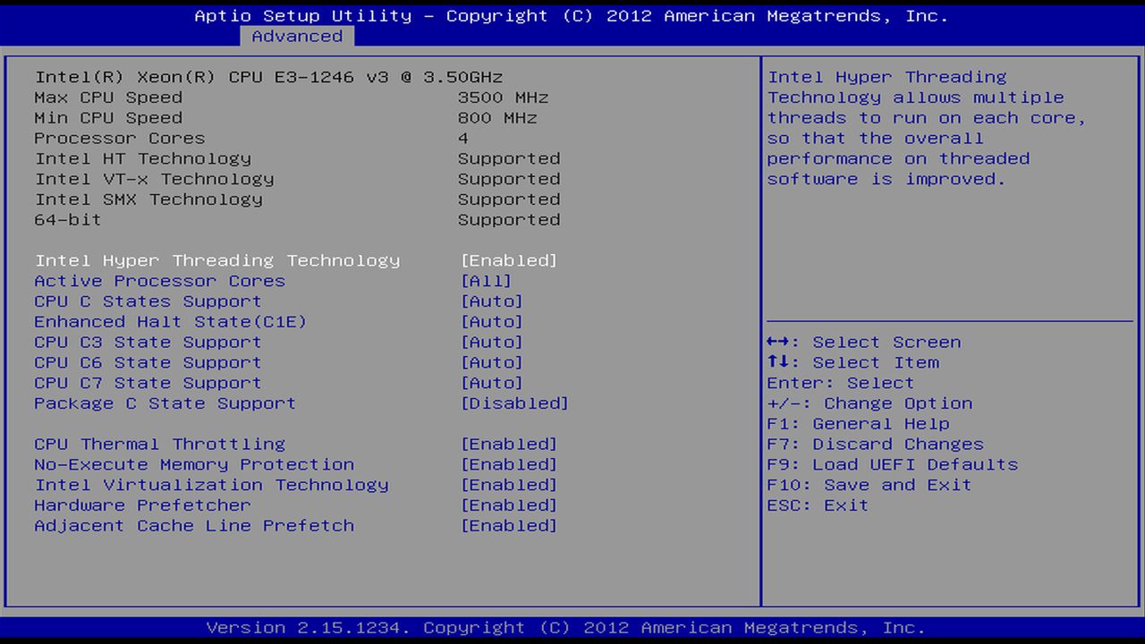1145x644 pixels.
Task: Click the 3500 MHz value
Action: point(504,97)
